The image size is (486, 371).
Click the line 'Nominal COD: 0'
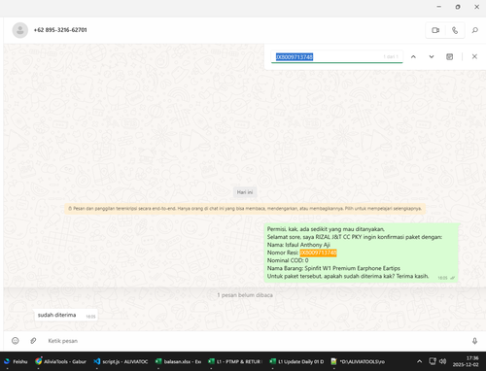point(288,260)
